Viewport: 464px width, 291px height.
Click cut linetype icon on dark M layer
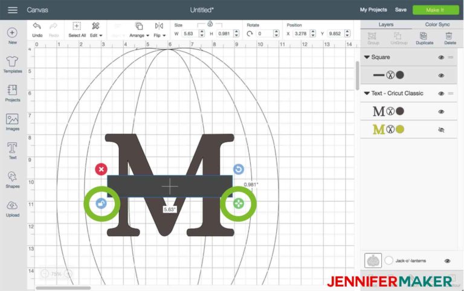[390, 111]
